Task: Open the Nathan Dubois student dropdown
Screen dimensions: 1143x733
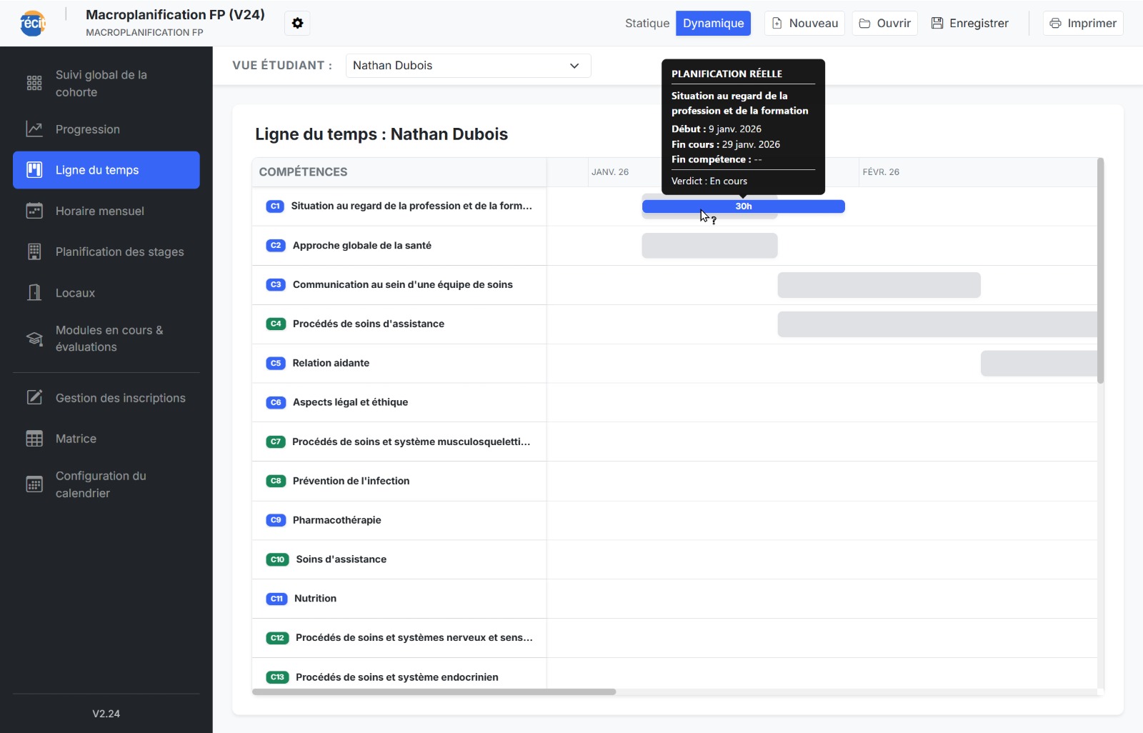Action: click(x=468, y=66)
